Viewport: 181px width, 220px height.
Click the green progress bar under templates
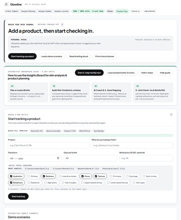90,136
